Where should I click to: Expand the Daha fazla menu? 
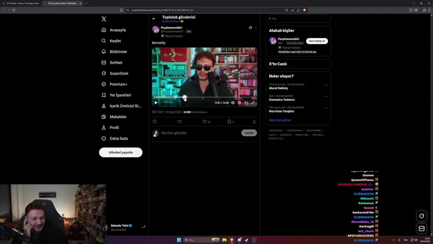click(x=115, y=138)
